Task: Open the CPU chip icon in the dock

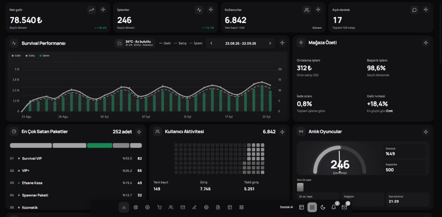Action: coord(206,207)
